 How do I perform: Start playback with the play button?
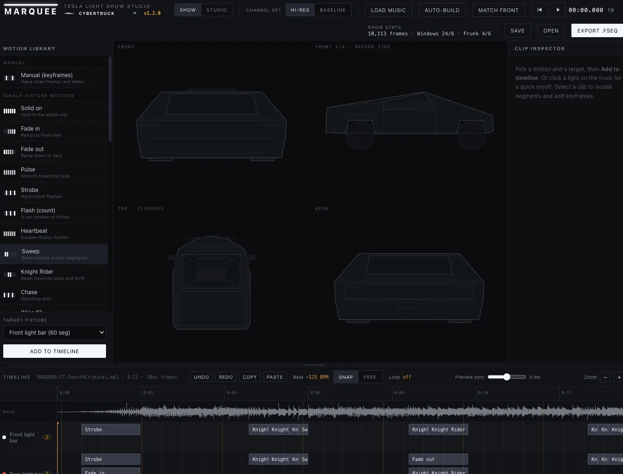click(558, 10)
